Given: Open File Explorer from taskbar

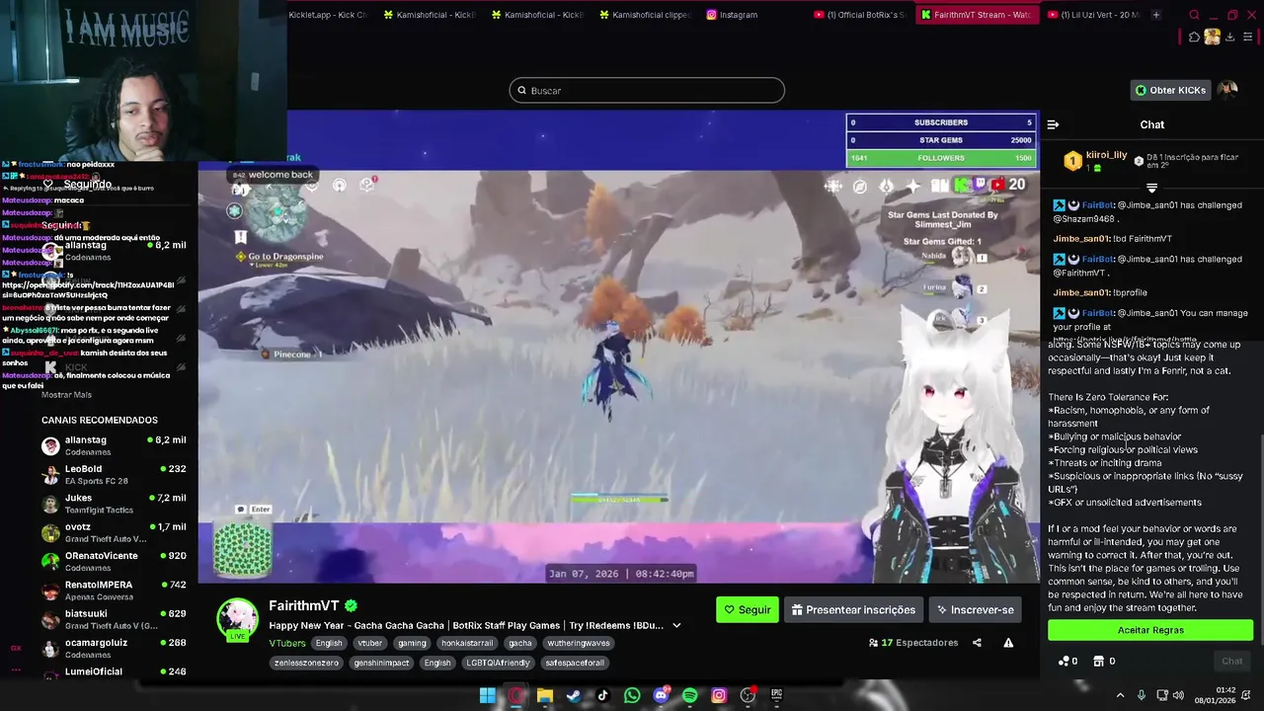Looking at the screenshot, I should click(544, 695).
